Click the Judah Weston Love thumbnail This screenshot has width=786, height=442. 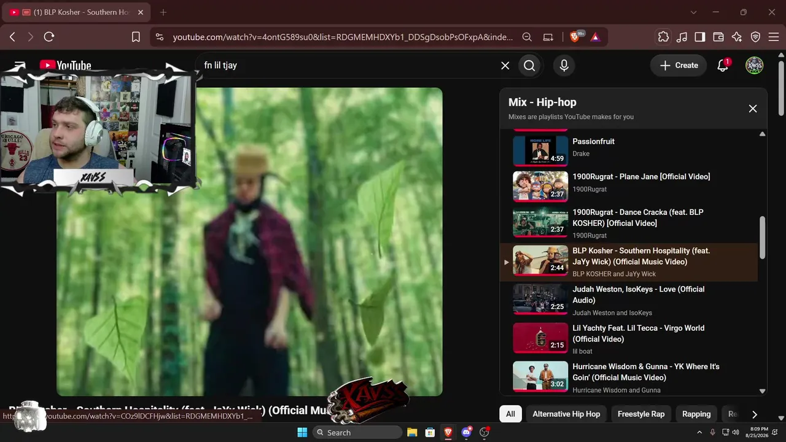coord(540,300)
